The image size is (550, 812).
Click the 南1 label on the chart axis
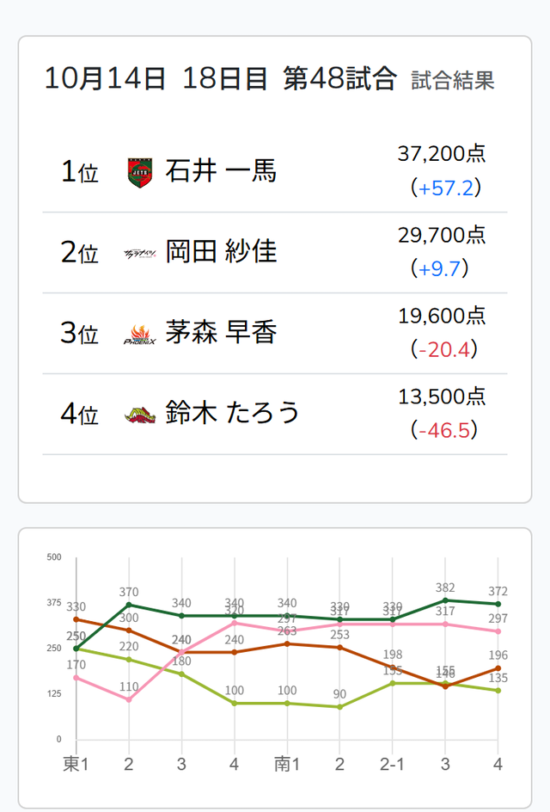tap(287, 763)
